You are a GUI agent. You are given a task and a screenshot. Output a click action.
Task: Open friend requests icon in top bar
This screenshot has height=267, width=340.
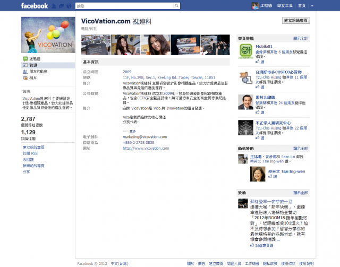point(54,6)
